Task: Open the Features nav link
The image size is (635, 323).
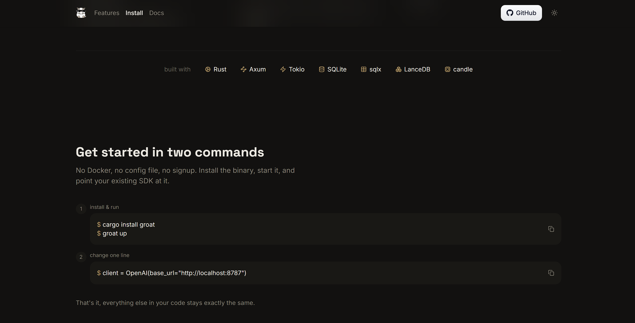Action: (107, 13)
